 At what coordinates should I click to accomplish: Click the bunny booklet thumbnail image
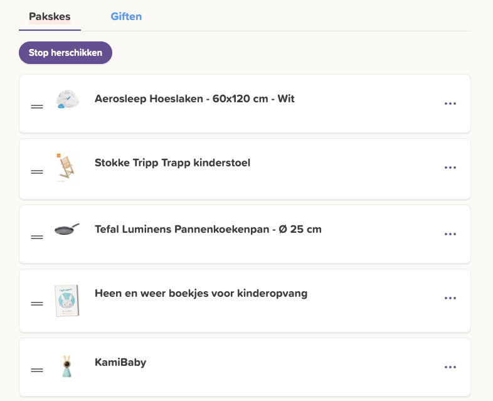pos(67,301)
